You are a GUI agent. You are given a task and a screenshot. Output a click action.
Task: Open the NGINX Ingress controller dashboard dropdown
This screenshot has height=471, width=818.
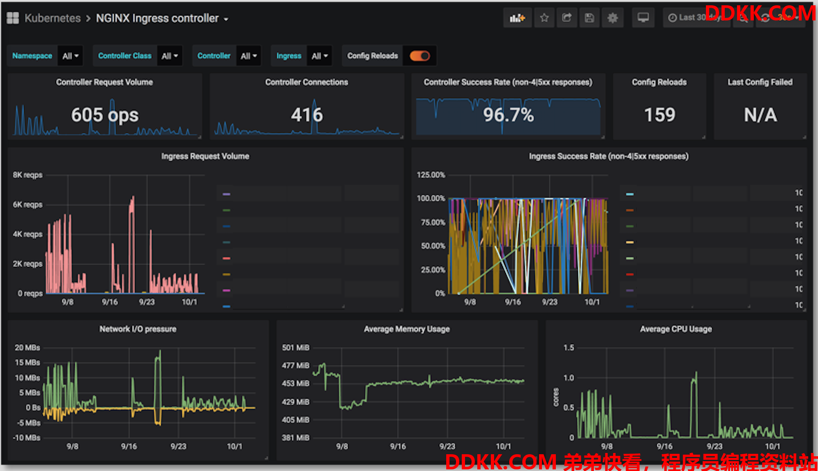coord(162,18)
